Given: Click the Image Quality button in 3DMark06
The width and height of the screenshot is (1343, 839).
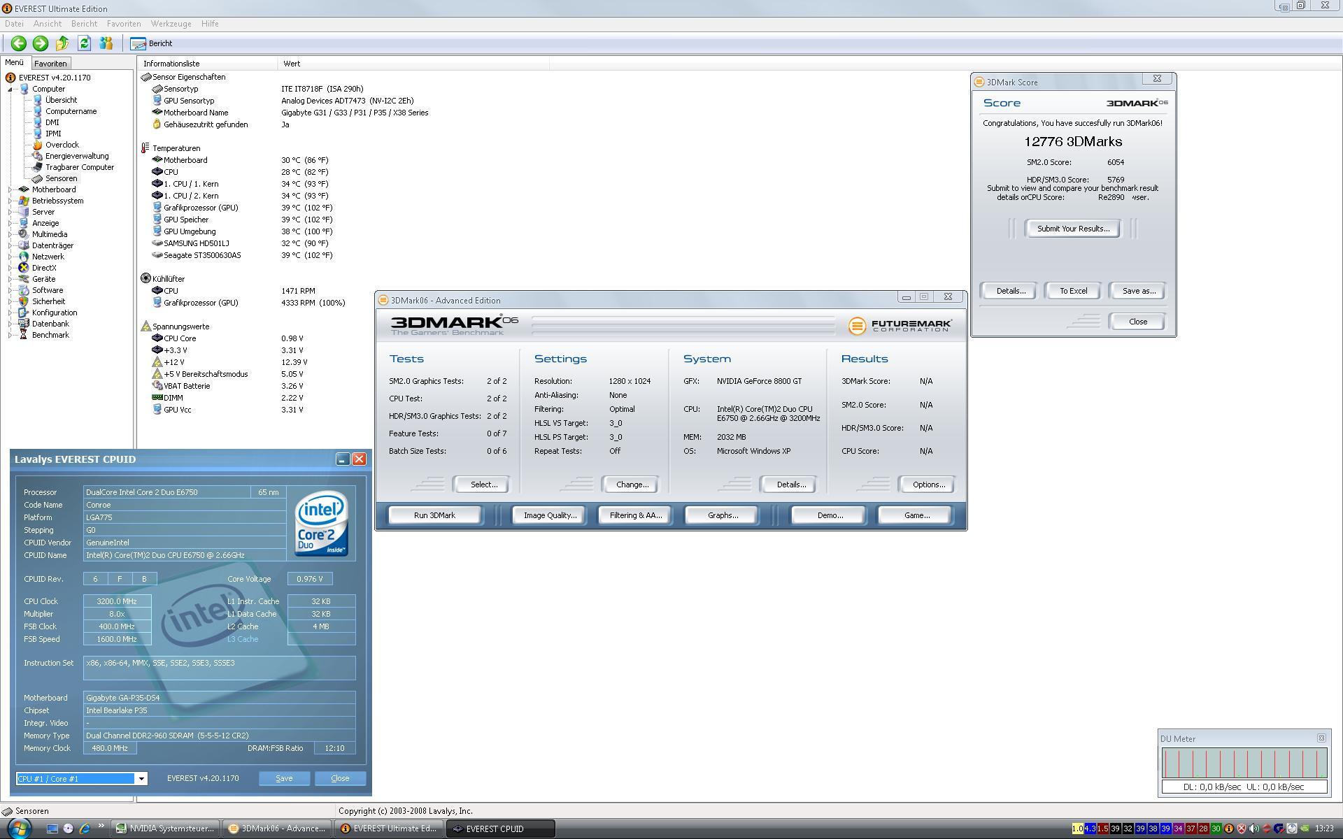Looking at the screenshot, I should tap(550, 515).
